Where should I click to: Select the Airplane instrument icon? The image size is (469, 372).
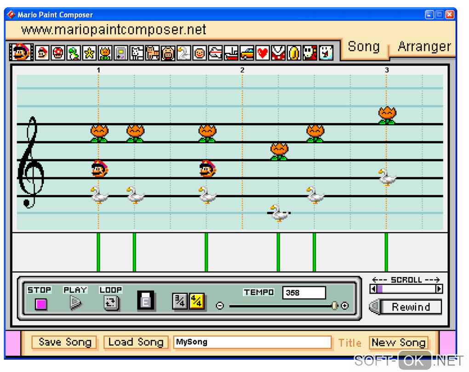[x=215, y=53]
